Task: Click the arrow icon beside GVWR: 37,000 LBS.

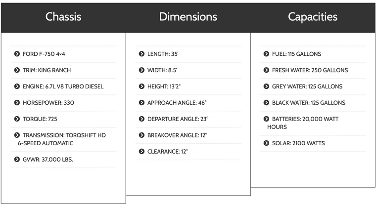Action: pos(17,160)
